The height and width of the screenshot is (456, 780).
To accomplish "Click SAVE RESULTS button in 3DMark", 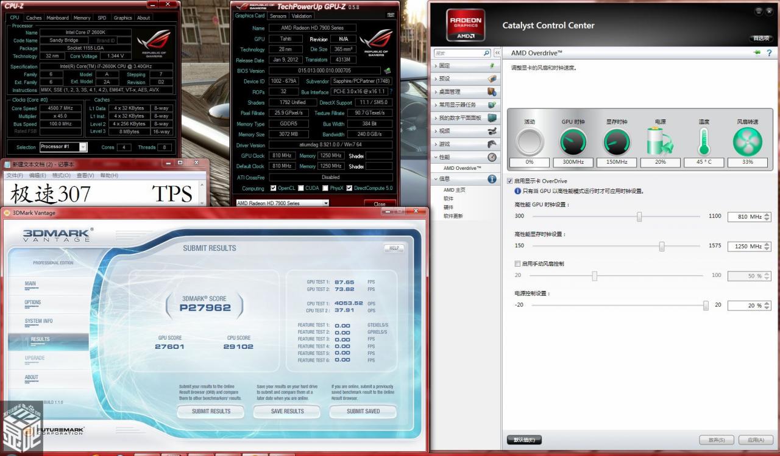I will click(287, 412).
